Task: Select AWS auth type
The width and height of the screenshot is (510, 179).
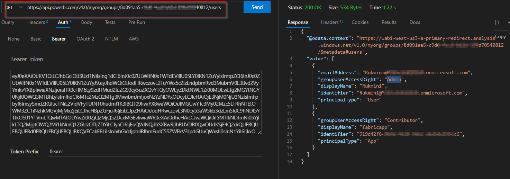Action: tap(134, 39)
